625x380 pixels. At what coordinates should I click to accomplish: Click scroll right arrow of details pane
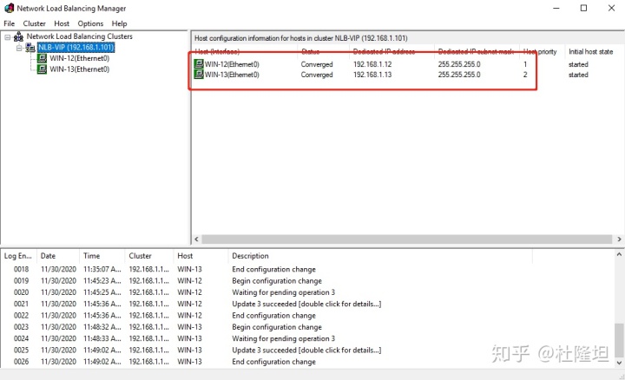tap(619, 239)
